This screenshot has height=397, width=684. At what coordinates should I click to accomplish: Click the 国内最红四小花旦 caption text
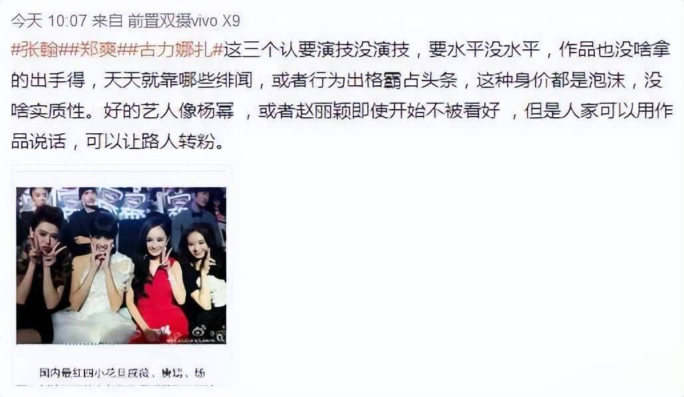tap(77, 373)
